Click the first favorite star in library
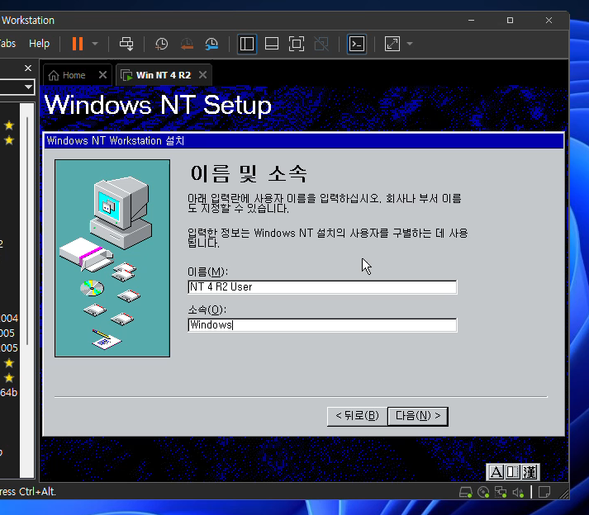The height and width of the screenshot is (515, 589). click(x=9, y=125)
